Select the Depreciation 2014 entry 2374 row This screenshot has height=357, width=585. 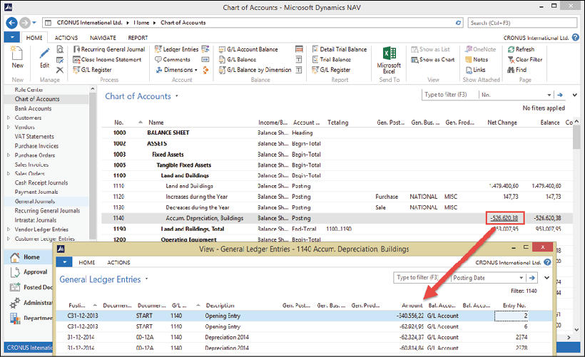coord(304,337)
